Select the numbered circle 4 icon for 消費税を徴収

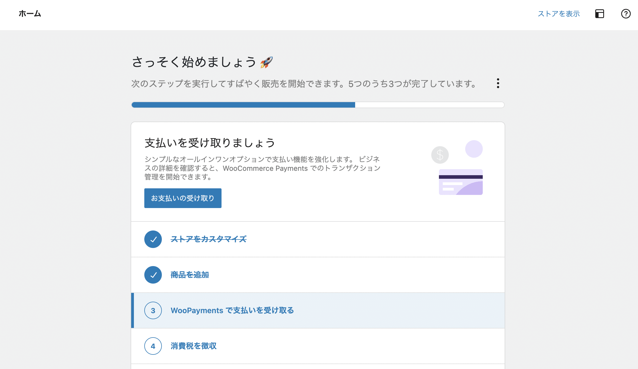click(x=153, y=346)
